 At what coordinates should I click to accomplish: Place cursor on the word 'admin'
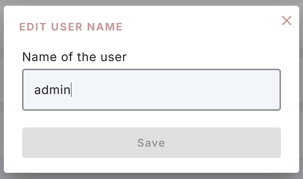click(x=52, y=90)
